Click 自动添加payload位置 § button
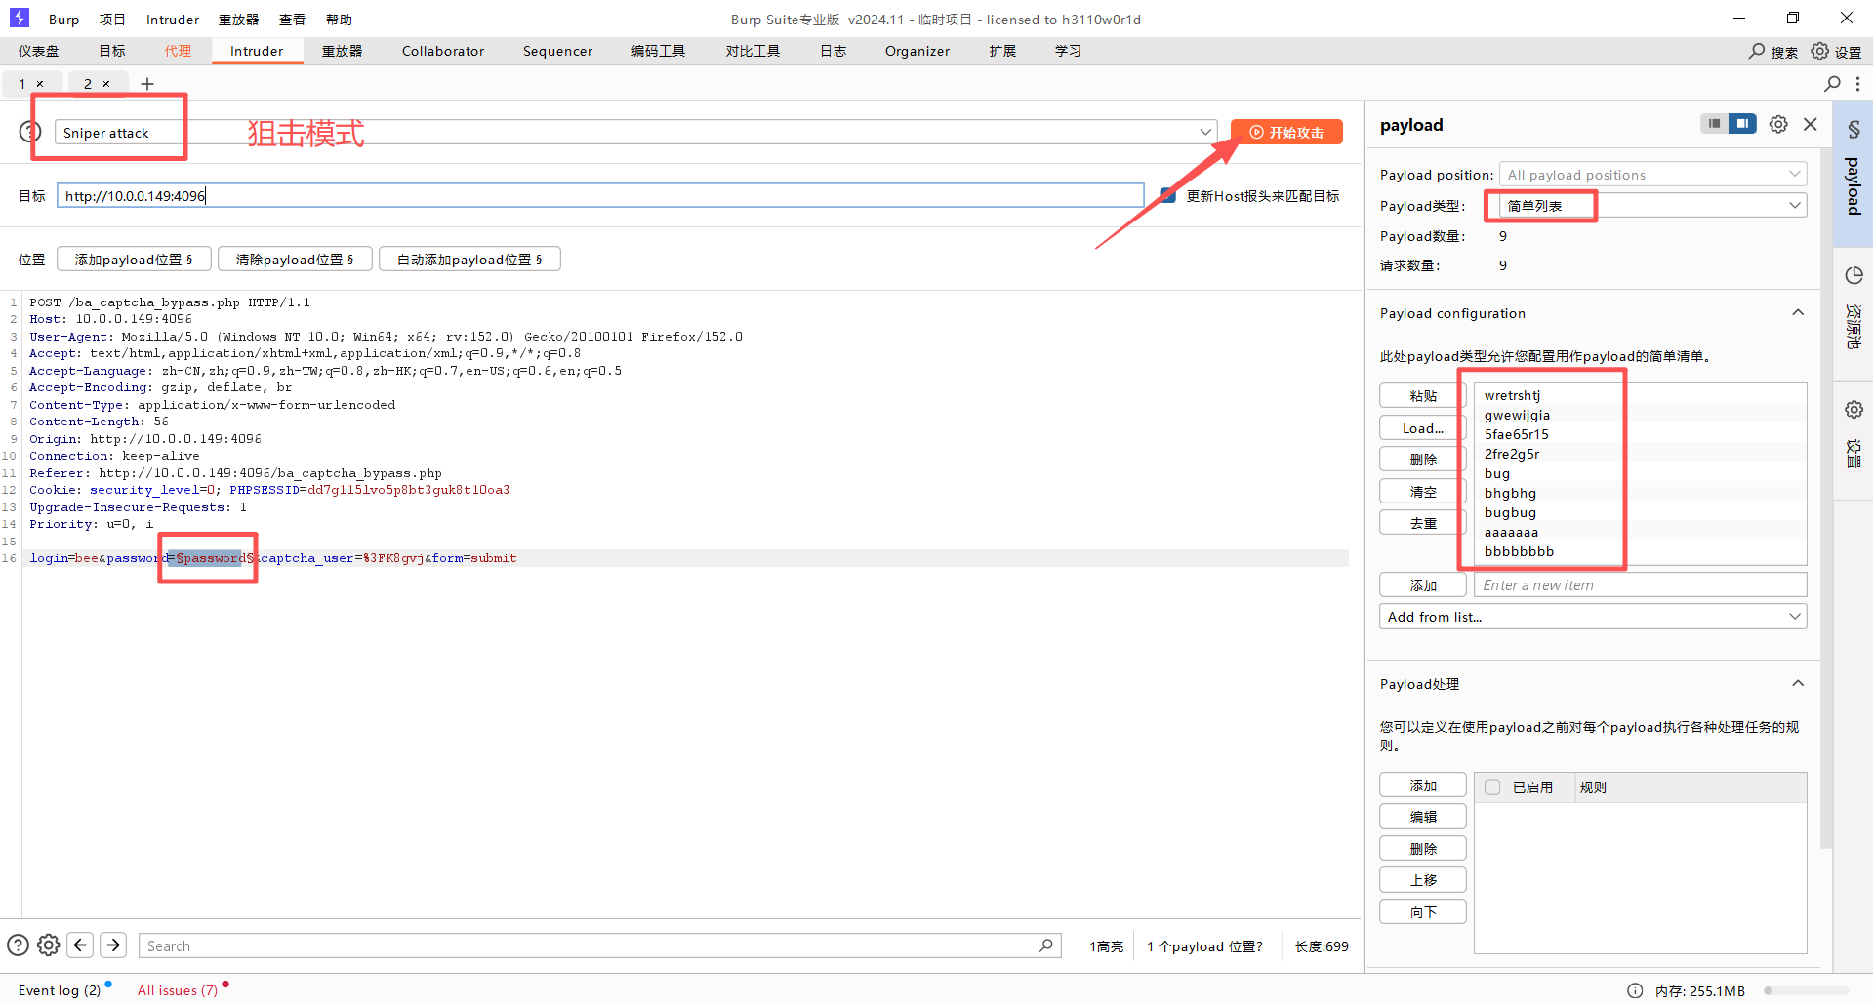 tap(469, 260)
